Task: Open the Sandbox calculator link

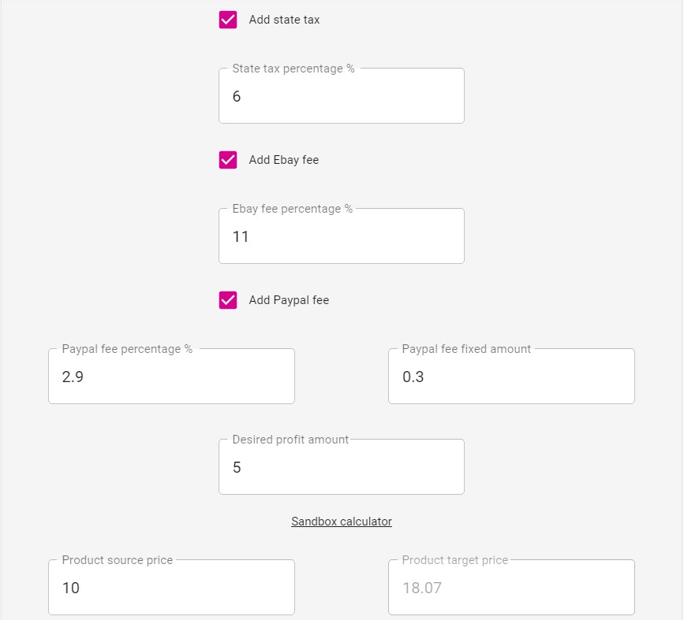Action: (342, 522)
